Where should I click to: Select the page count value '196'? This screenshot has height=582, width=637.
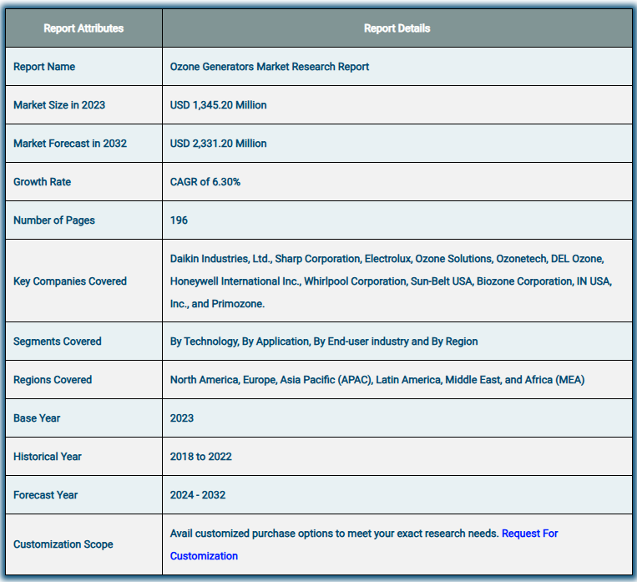click(x=179, y=220)
